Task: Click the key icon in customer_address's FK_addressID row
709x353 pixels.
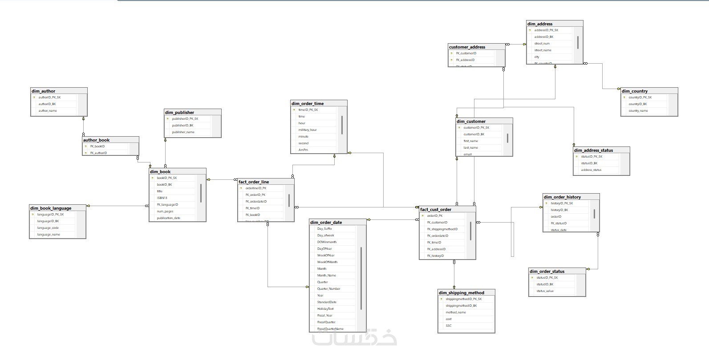Action: (x=451, y=60)
